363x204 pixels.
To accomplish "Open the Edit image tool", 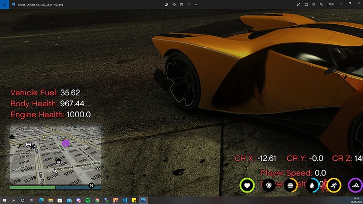I will tap(166, 5).
